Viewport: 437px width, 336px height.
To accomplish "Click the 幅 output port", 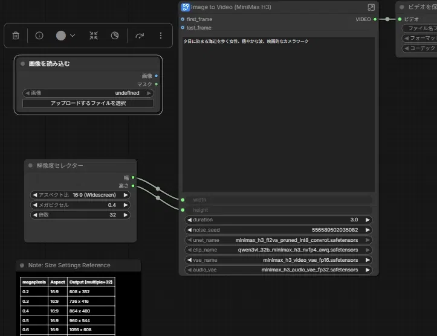I will (133, 177).
